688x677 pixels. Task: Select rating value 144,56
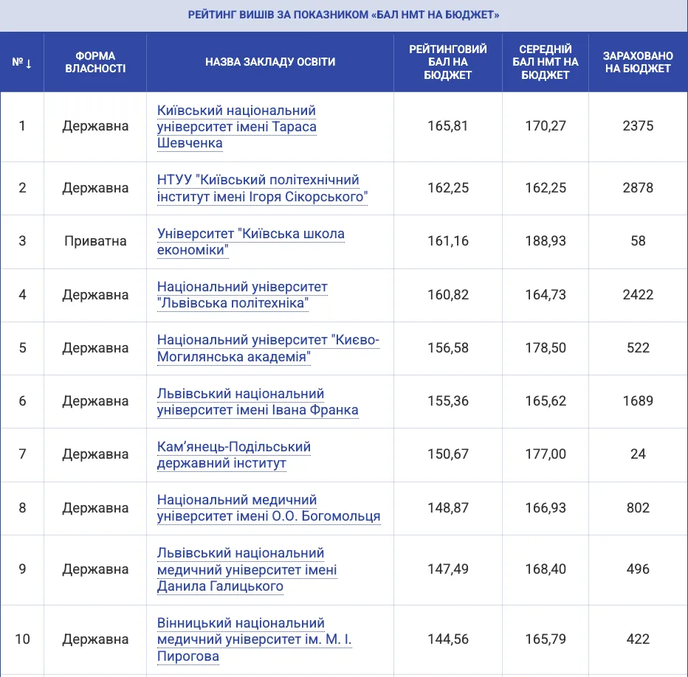(448, 639)
